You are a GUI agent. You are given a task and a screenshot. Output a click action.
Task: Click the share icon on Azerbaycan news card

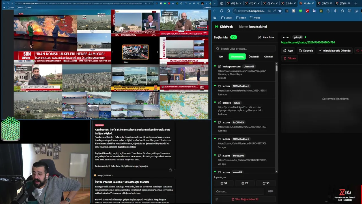click(x=171, y=170)
